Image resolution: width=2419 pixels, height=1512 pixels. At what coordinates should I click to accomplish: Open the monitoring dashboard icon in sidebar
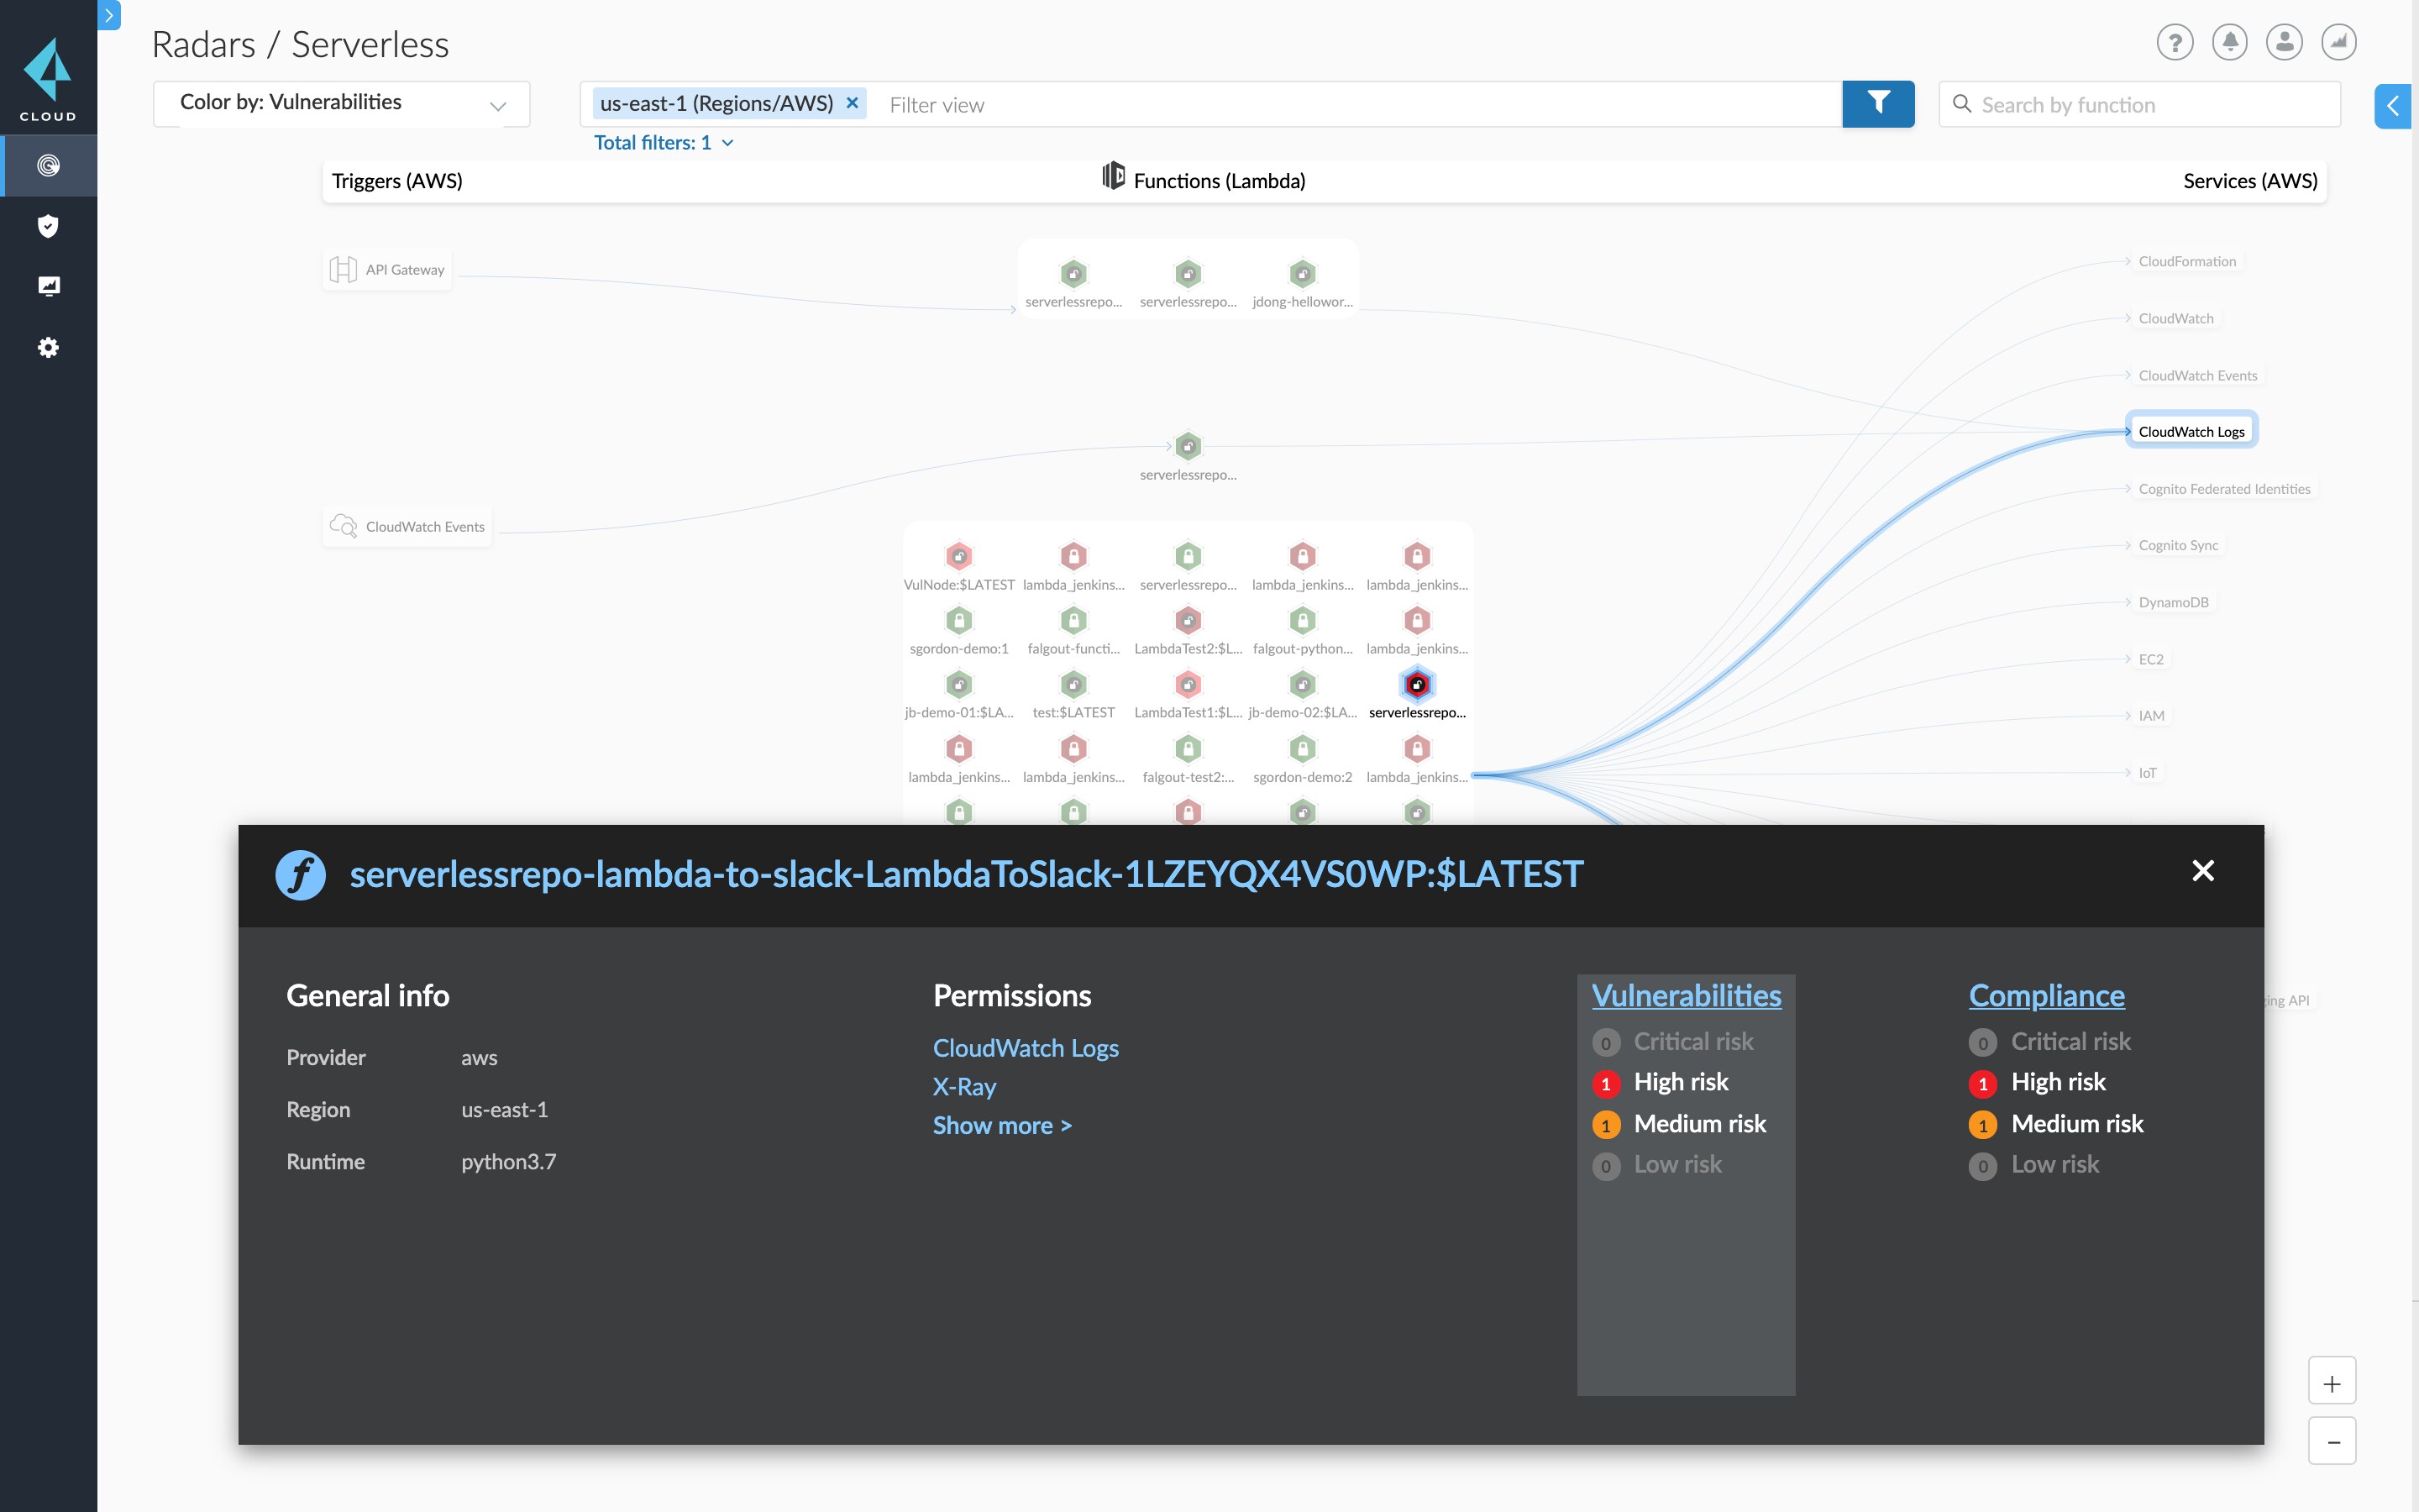[48, 286]
